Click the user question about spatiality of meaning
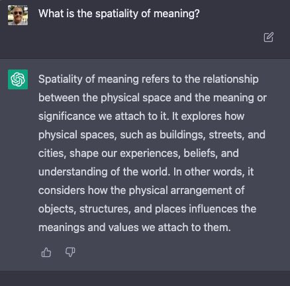This screenshot has height=286, width=290. pos(119,14)
